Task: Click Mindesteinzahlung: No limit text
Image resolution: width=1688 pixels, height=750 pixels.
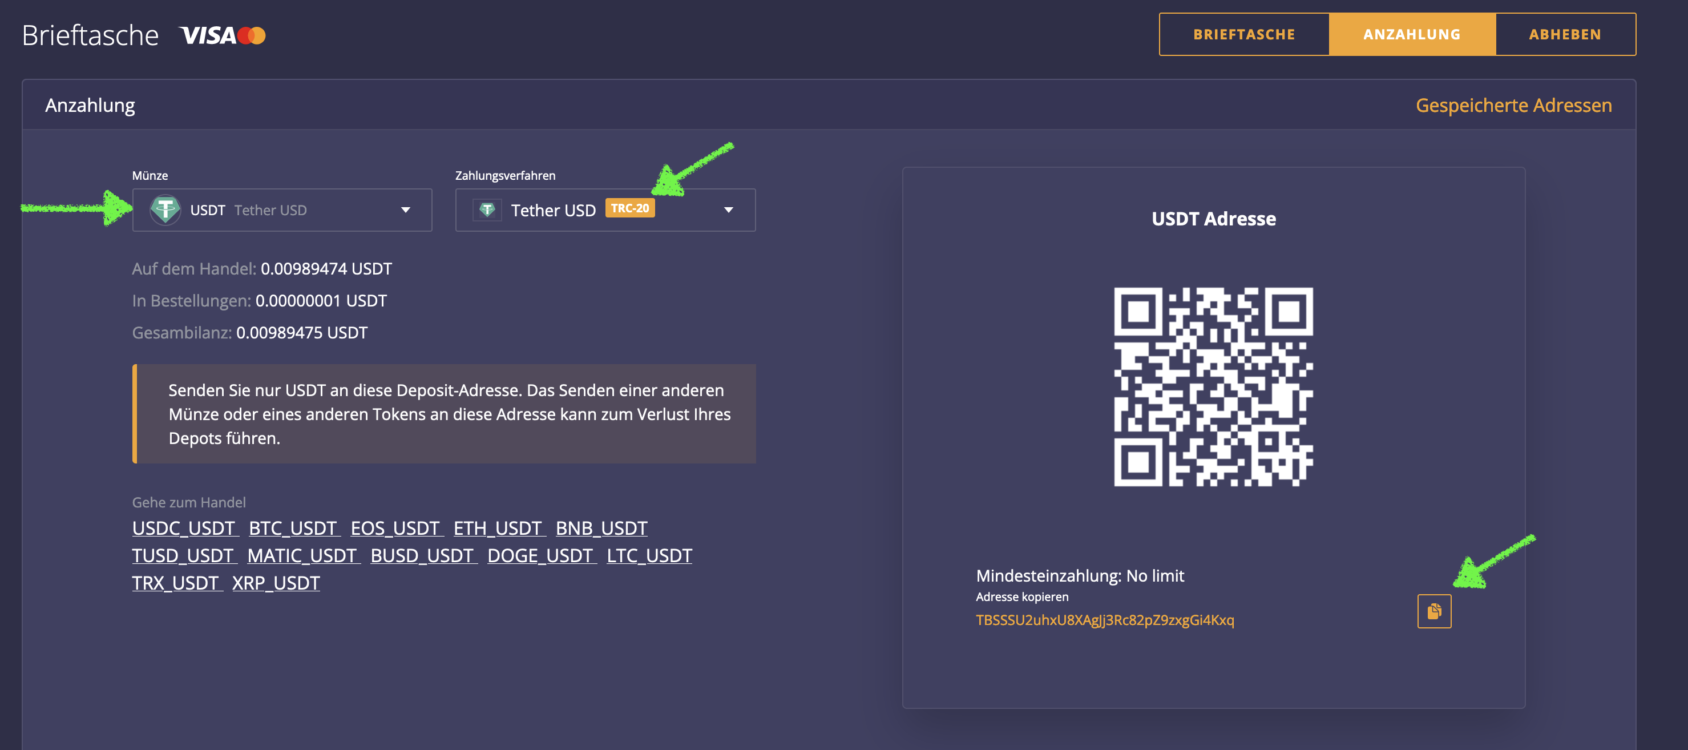Action: click(1080, 575)
